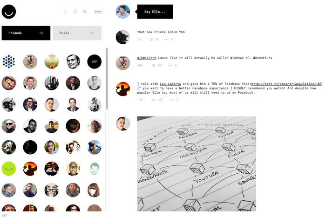Click the Say Ello... post box
The height and width of the screenshot is (218, 326).
[x=155, y=12]
